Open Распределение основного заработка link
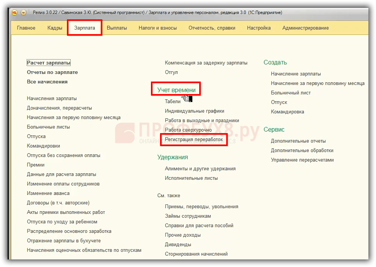Image resolution: width=376 pixels, height=267 pixels. point(69,231)
